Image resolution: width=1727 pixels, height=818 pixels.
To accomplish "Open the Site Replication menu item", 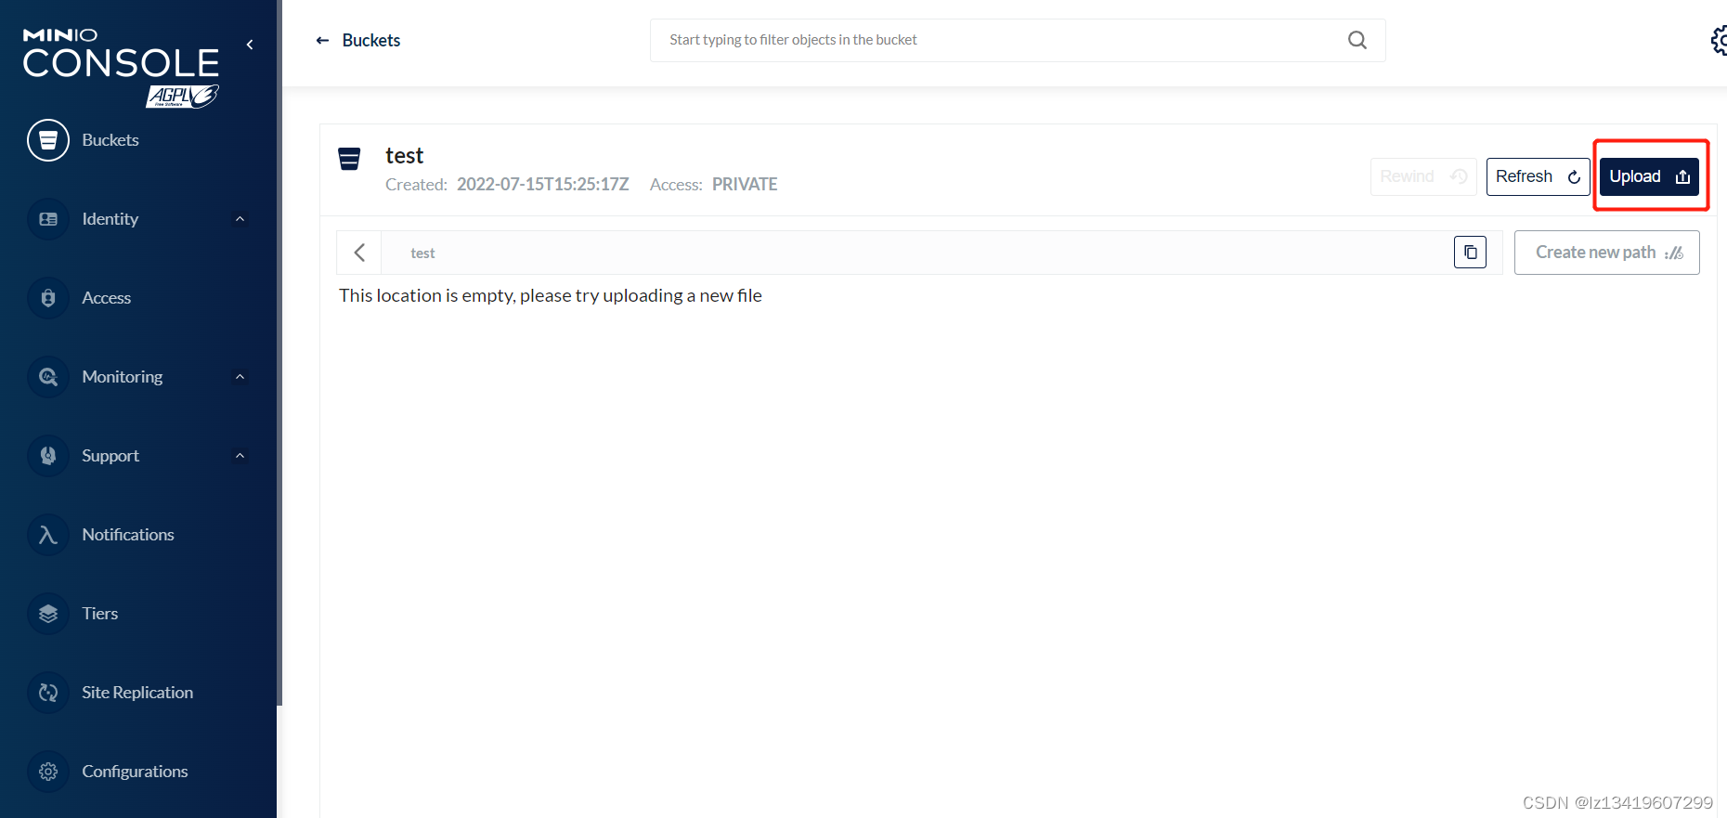I will pyautogui.click(x=137, y=693).
